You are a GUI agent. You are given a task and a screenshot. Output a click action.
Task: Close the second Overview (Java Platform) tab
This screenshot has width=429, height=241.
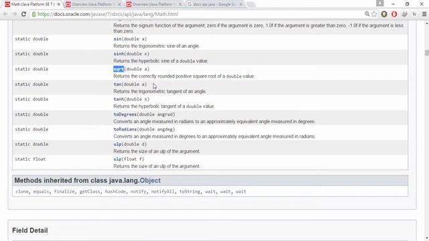[x=119, y=5]
